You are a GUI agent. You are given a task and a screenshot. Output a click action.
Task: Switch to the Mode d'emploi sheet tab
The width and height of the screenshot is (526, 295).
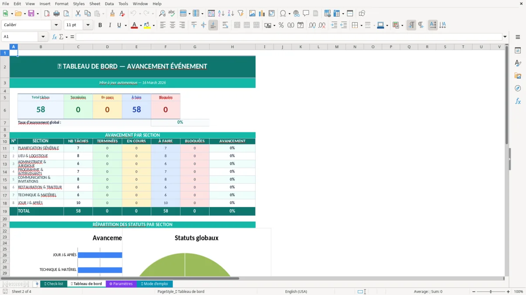[x=154, y=284]
